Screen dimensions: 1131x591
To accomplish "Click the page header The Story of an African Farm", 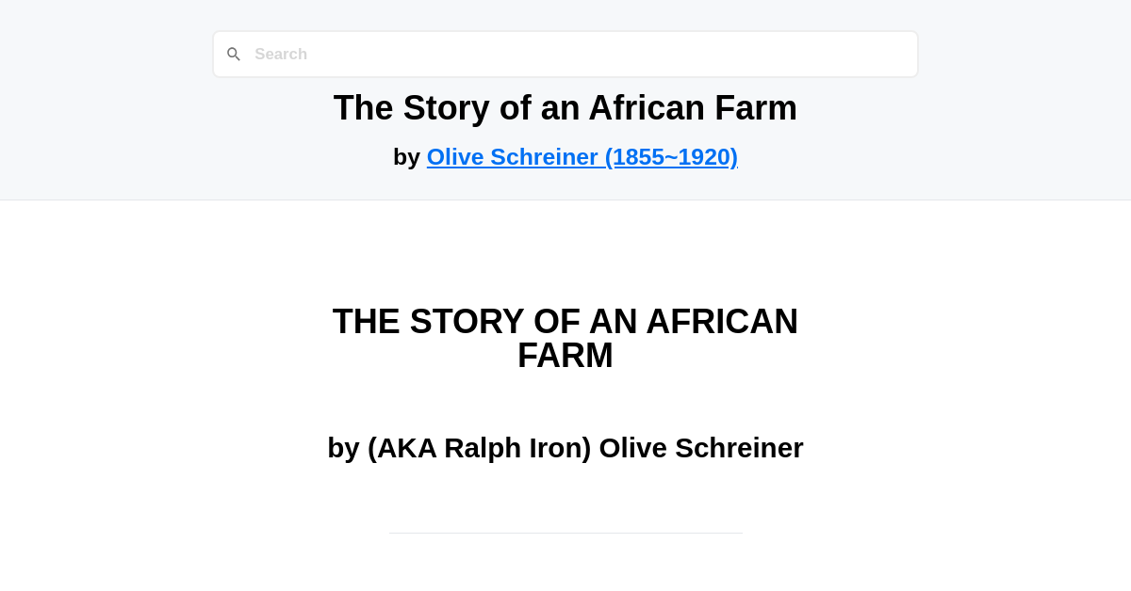I will (565, 107).
